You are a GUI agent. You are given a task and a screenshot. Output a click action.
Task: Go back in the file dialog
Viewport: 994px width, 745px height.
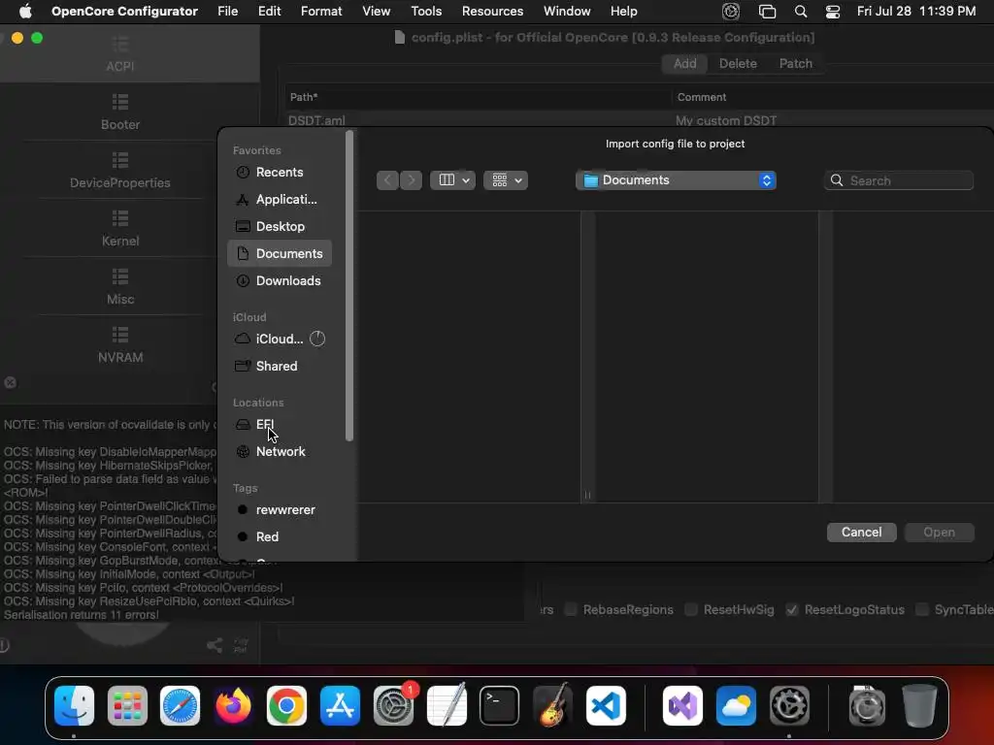coord(387,180)
